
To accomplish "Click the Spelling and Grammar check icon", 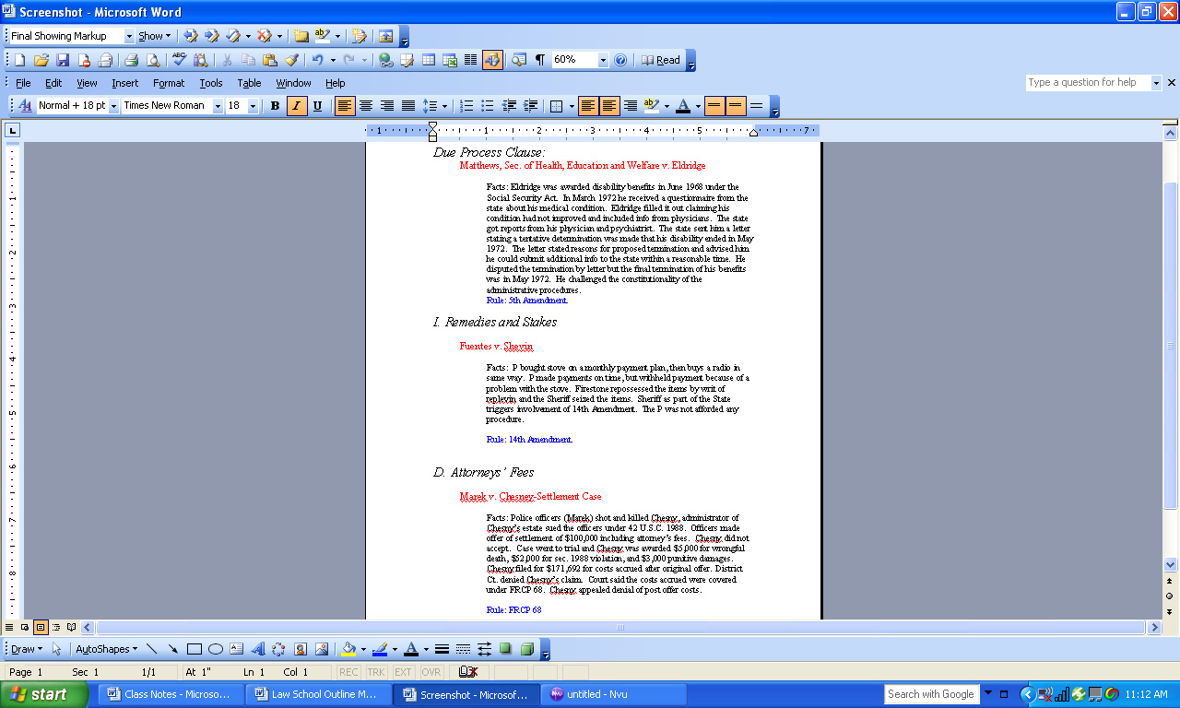I will coord(179,60).
